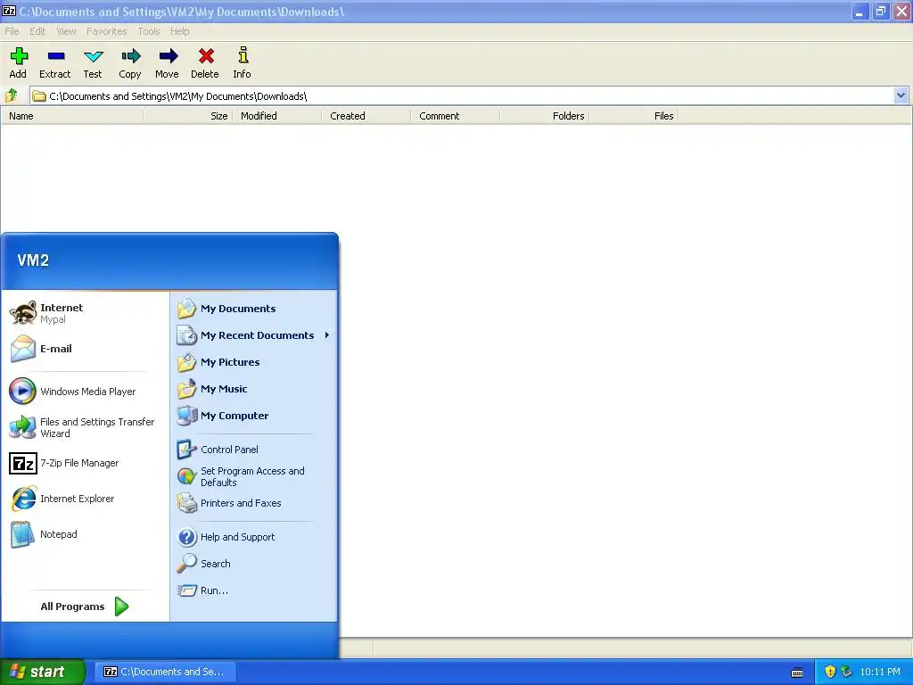Minimize the 7-Zip window

(x=860, y=11)
